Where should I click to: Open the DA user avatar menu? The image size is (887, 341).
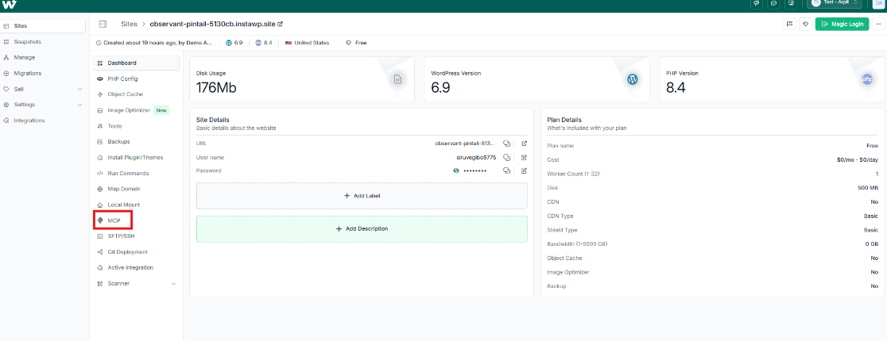point(878,3)
